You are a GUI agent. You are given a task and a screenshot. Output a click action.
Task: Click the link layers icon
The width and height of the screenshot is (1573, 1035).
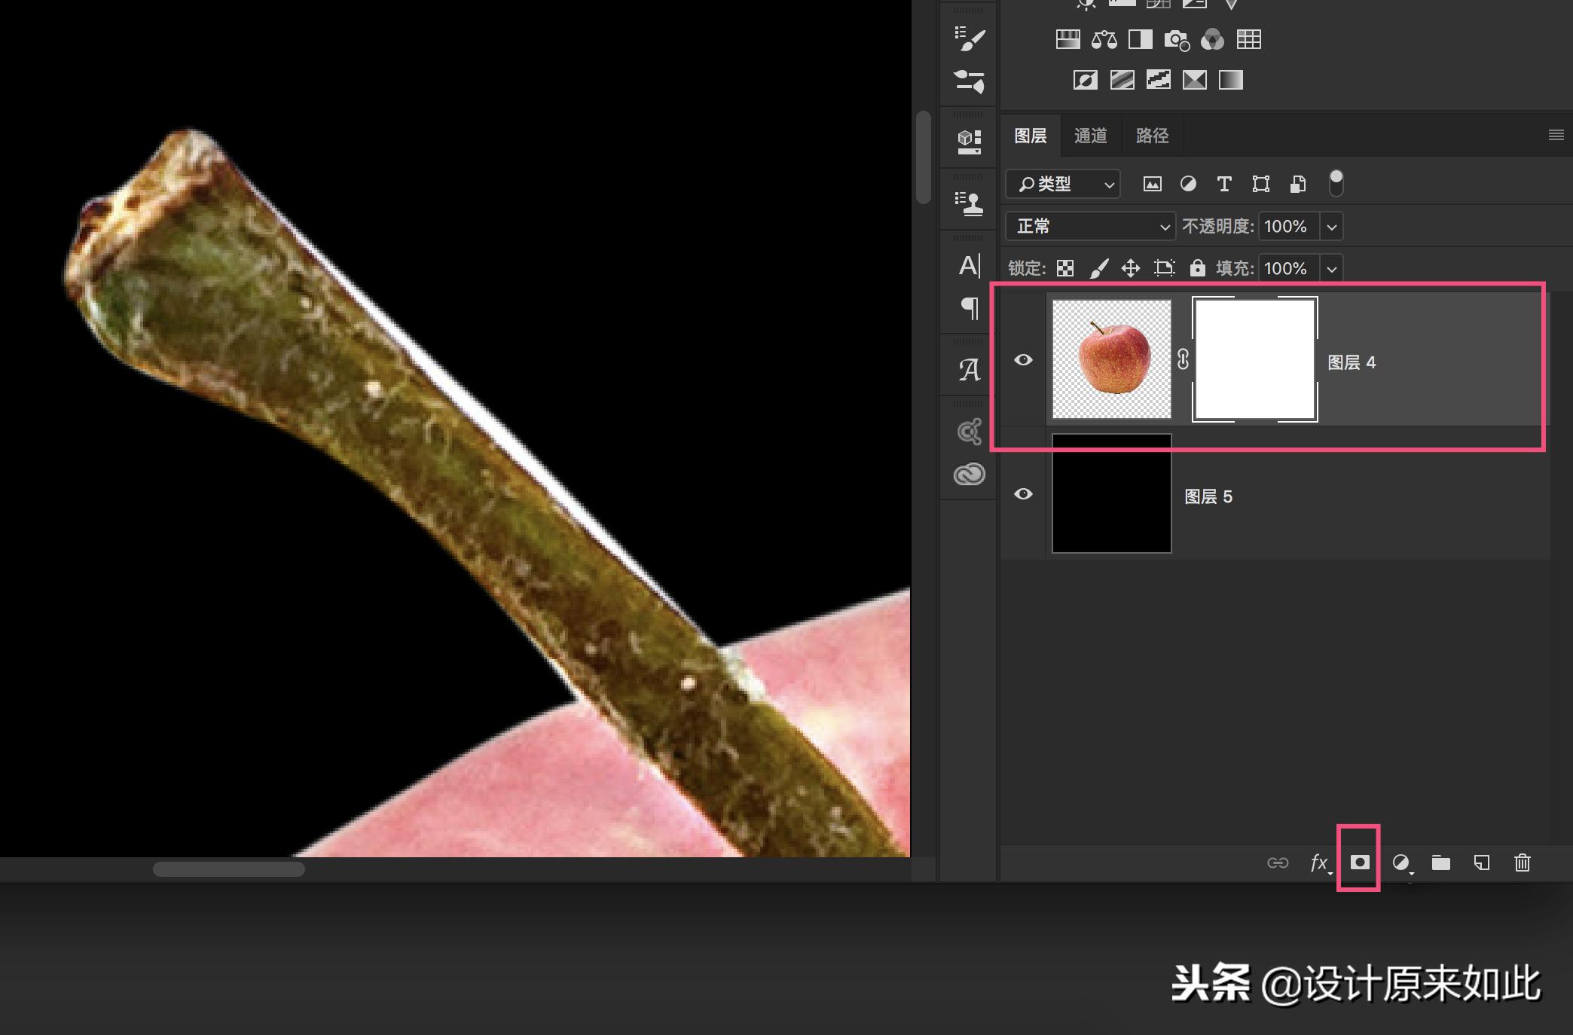coord(1279,863)
